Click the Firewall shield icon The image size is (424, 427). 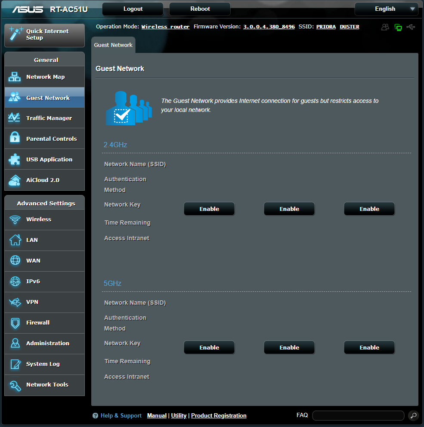tap(15, 323)
